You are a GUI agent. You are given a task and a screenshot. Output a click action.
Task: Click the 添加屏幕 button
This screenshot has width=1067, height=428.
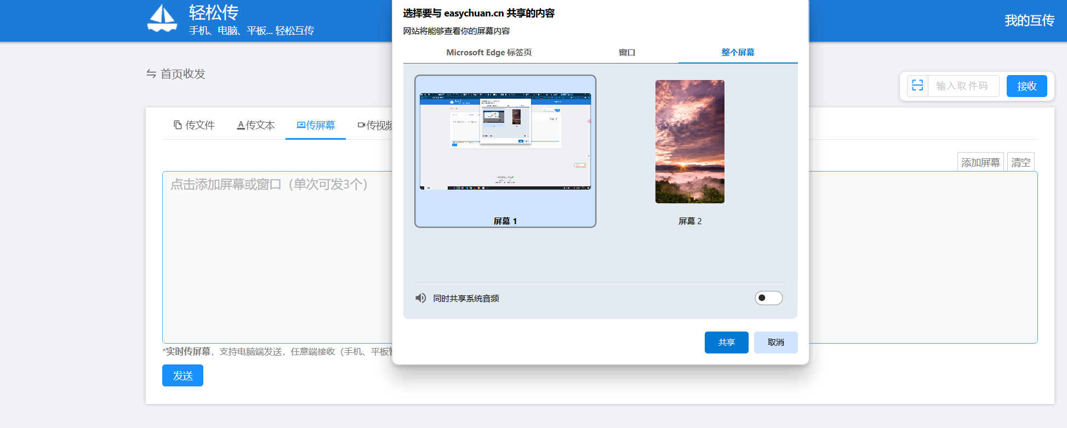tap(980, 162)
